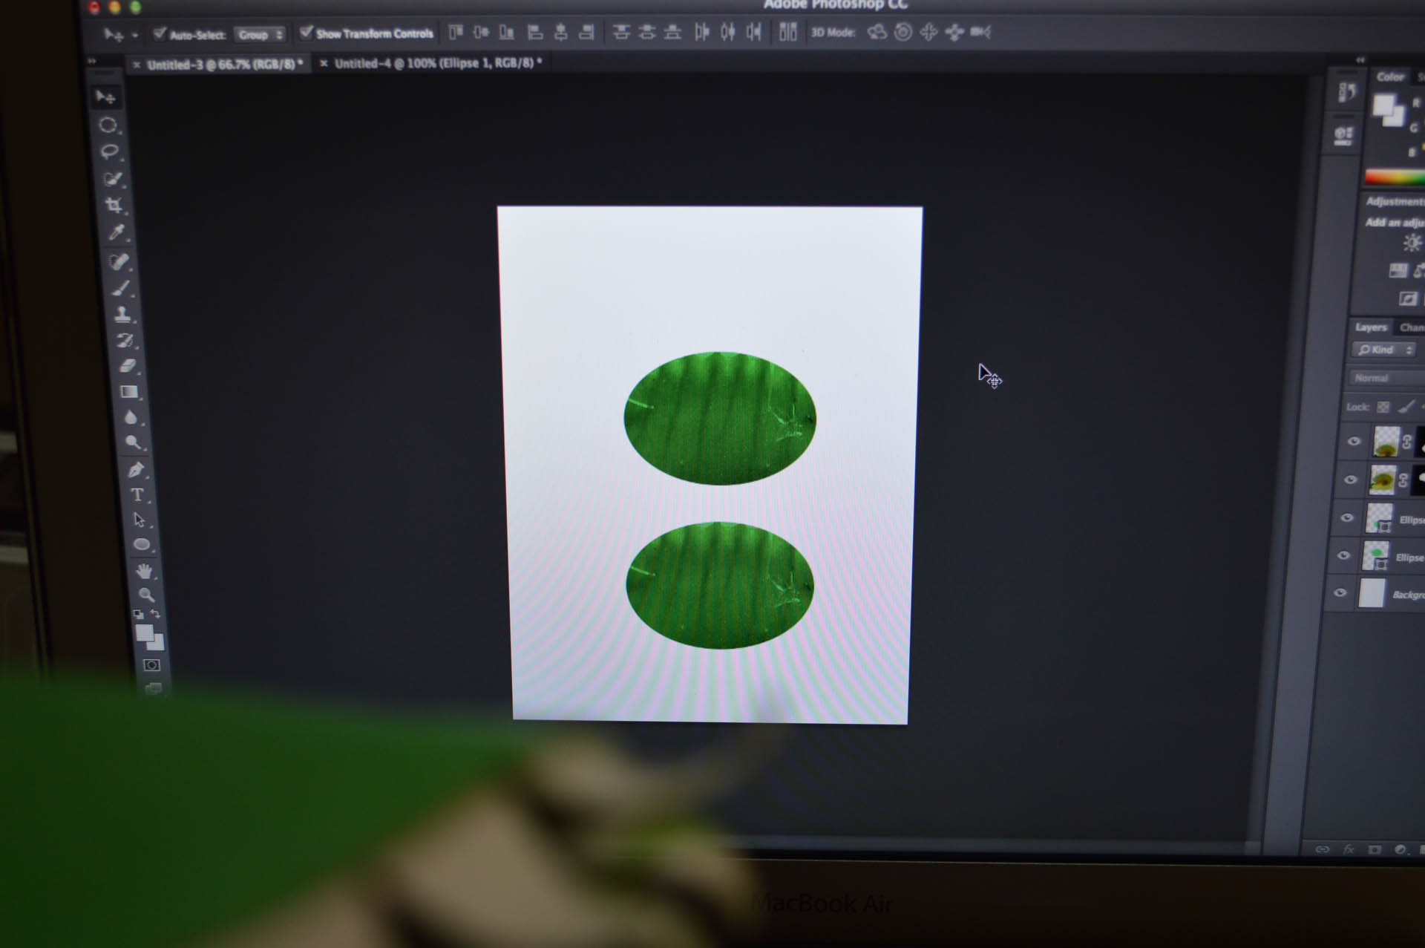Click Align Top Edges in options bar
This screenshot has height=948, width=1425.
point(456,32)
